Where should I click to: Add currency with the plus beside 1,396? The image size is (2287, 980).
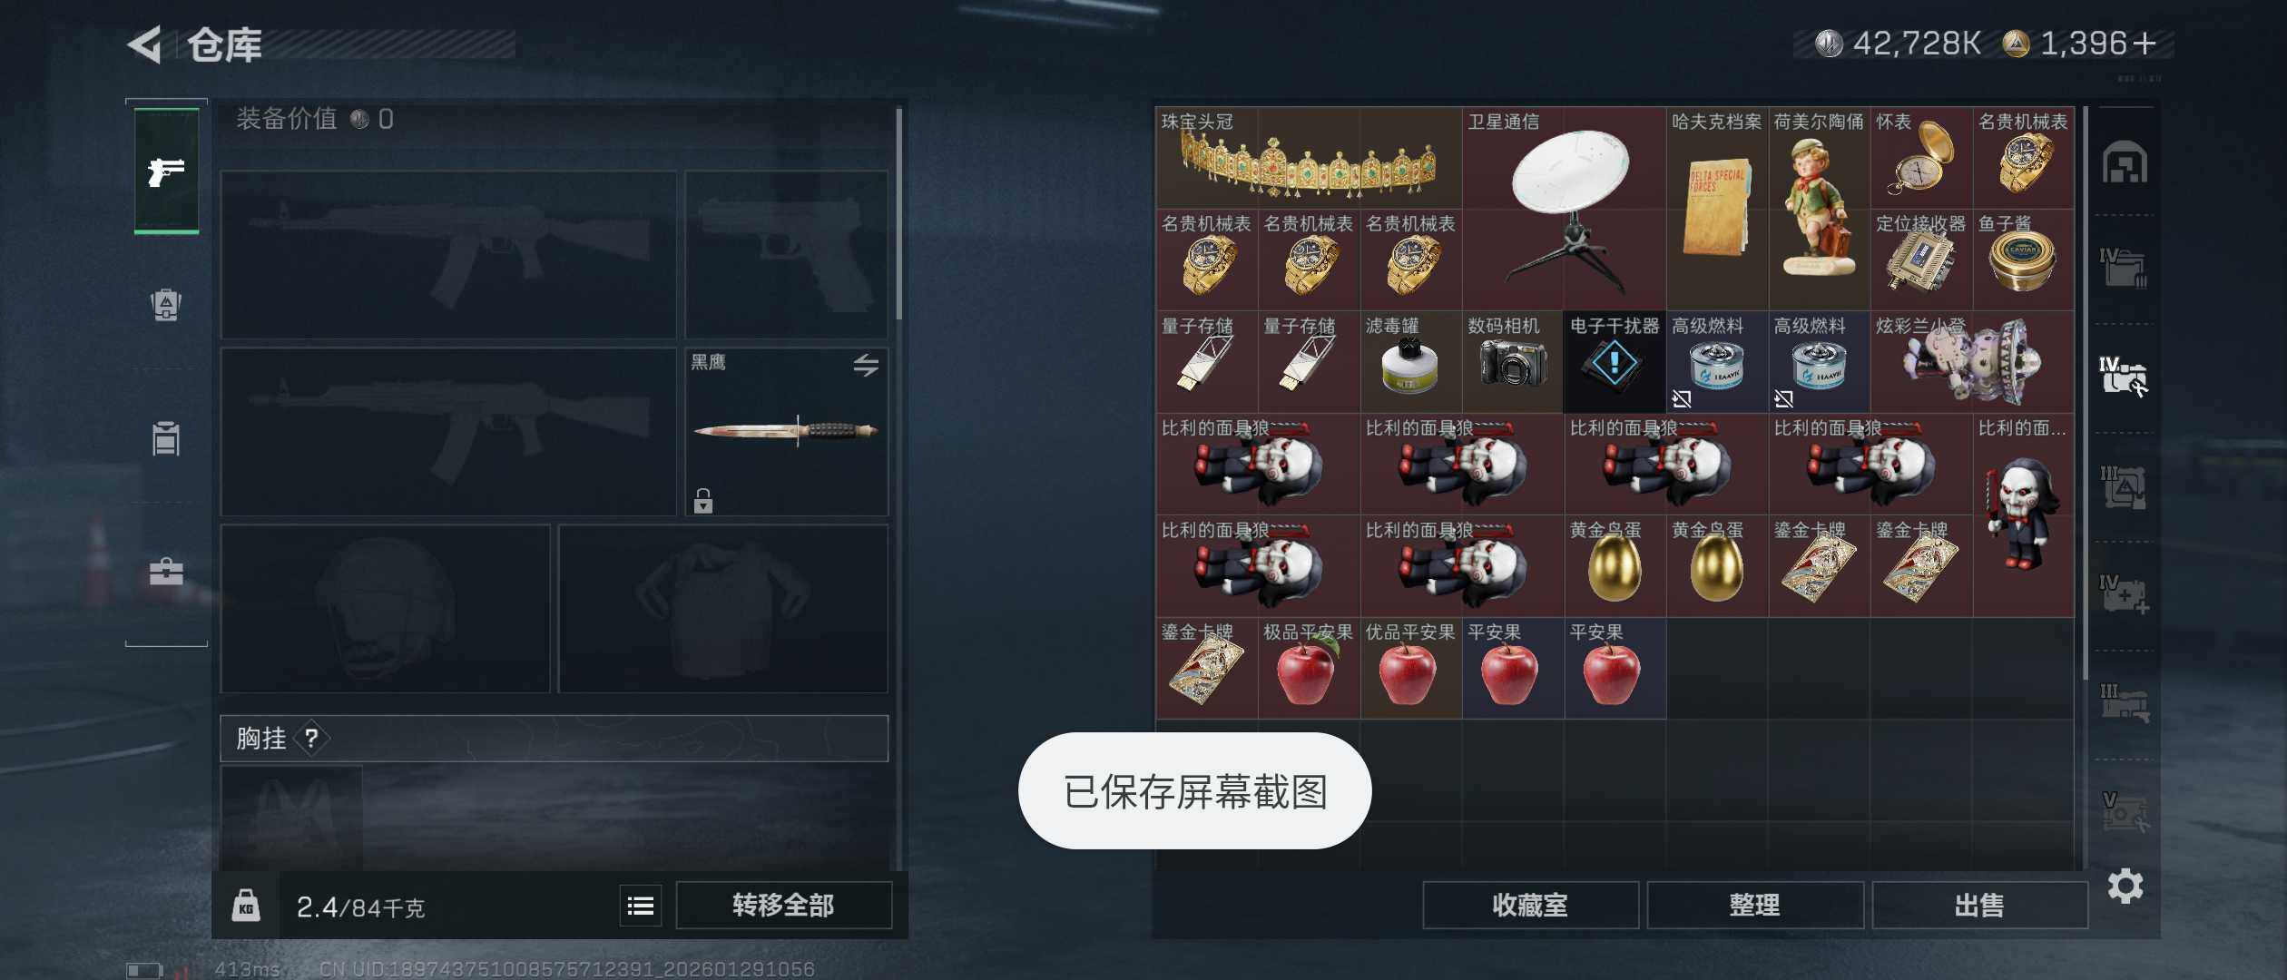[2145, 43]
